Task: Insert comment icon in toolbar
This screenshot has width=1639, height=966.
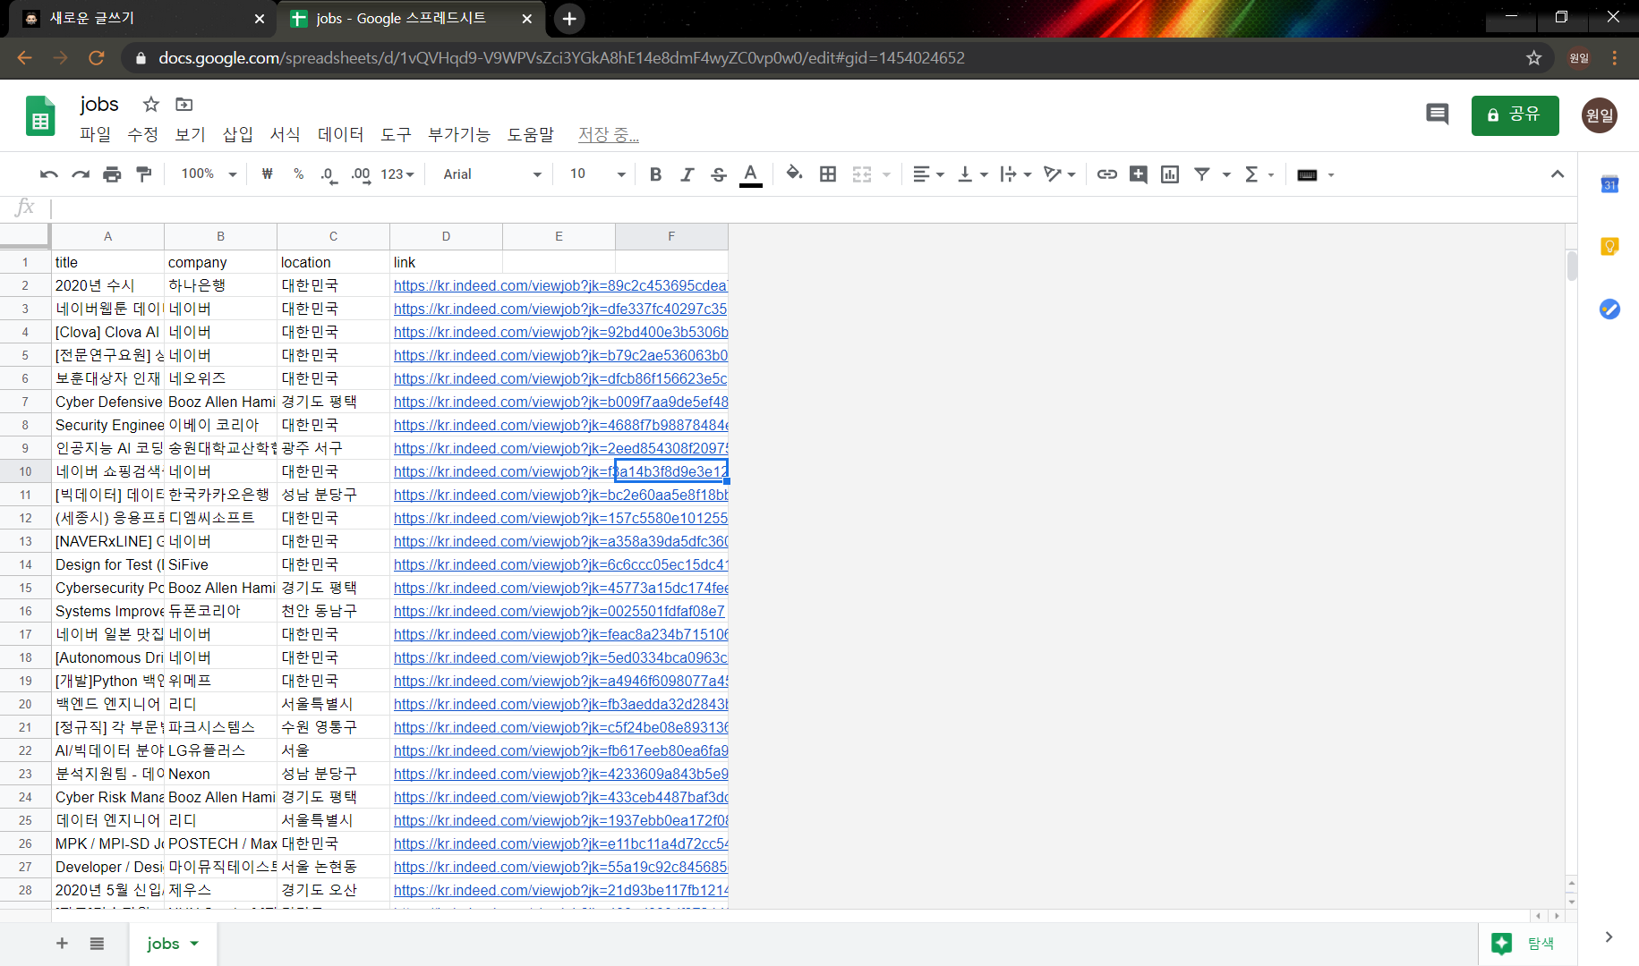Action: pyautogui.click(x=1139, y=174)
